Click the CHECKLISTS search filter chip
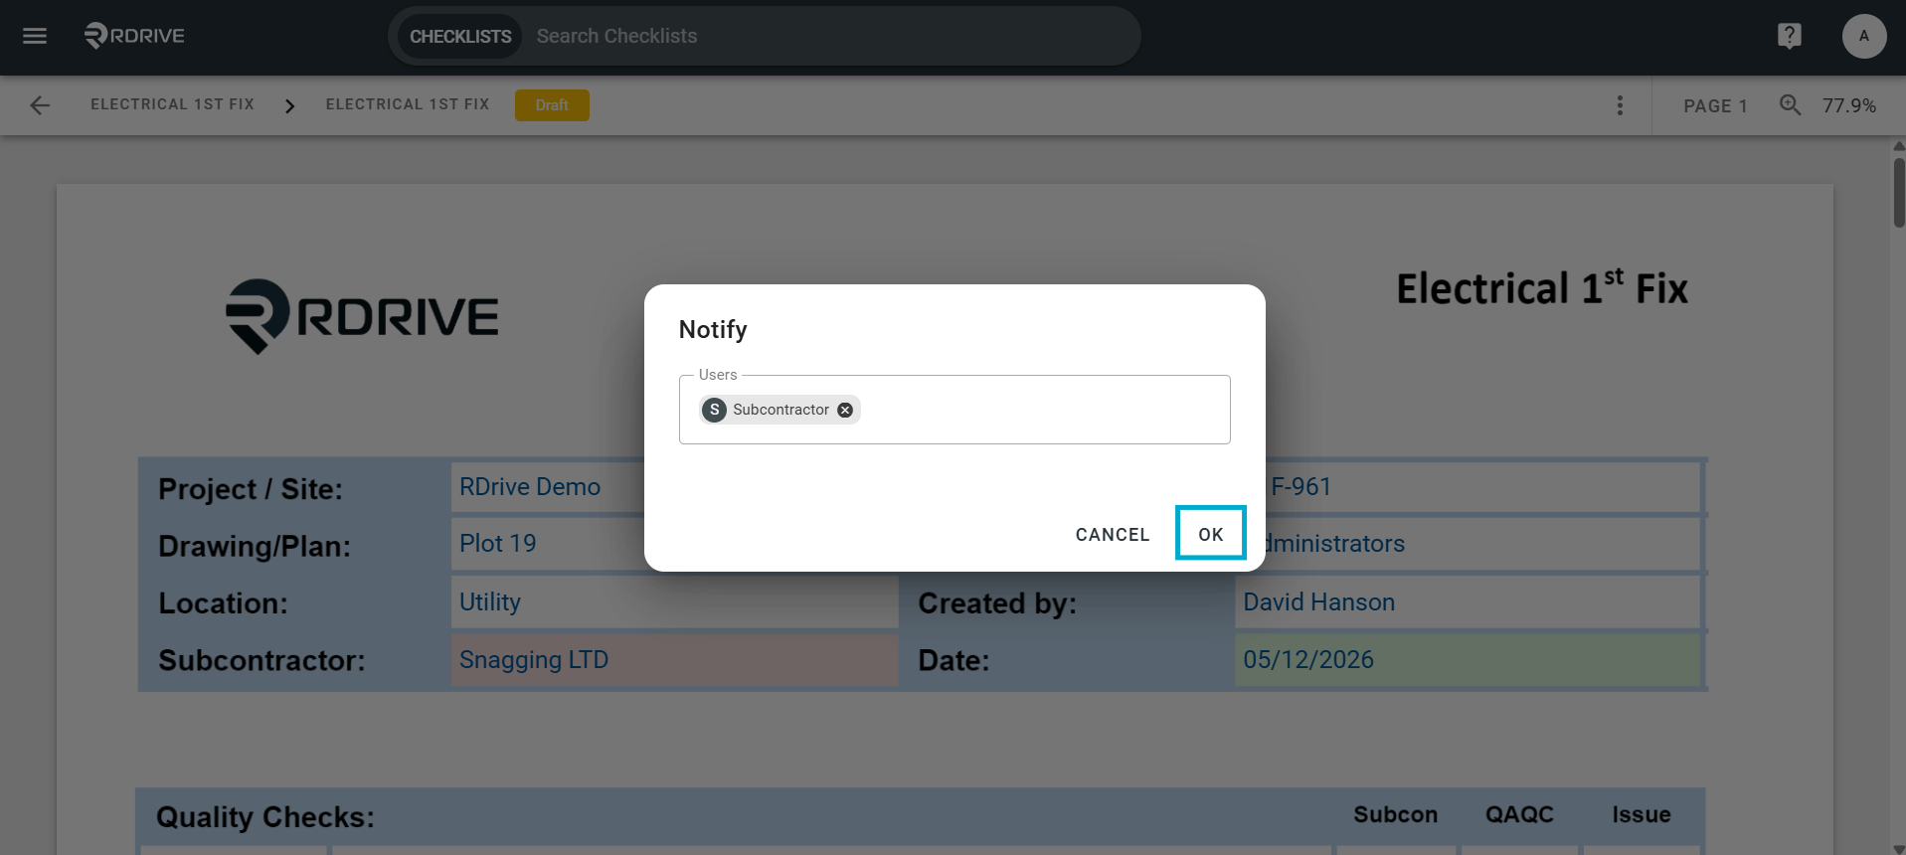Viewport: 1906px width, 855px height. coord(460,37)
